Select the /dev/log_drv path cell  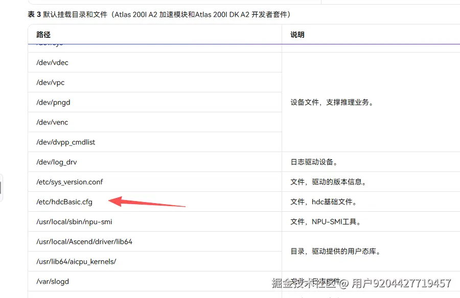pyautogui.click(x=155, y=162)
